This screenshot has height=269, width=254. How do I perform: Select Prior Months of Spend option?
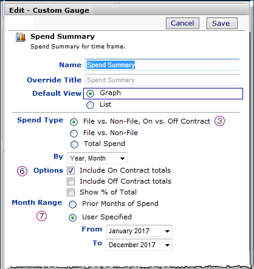(72, 204)
